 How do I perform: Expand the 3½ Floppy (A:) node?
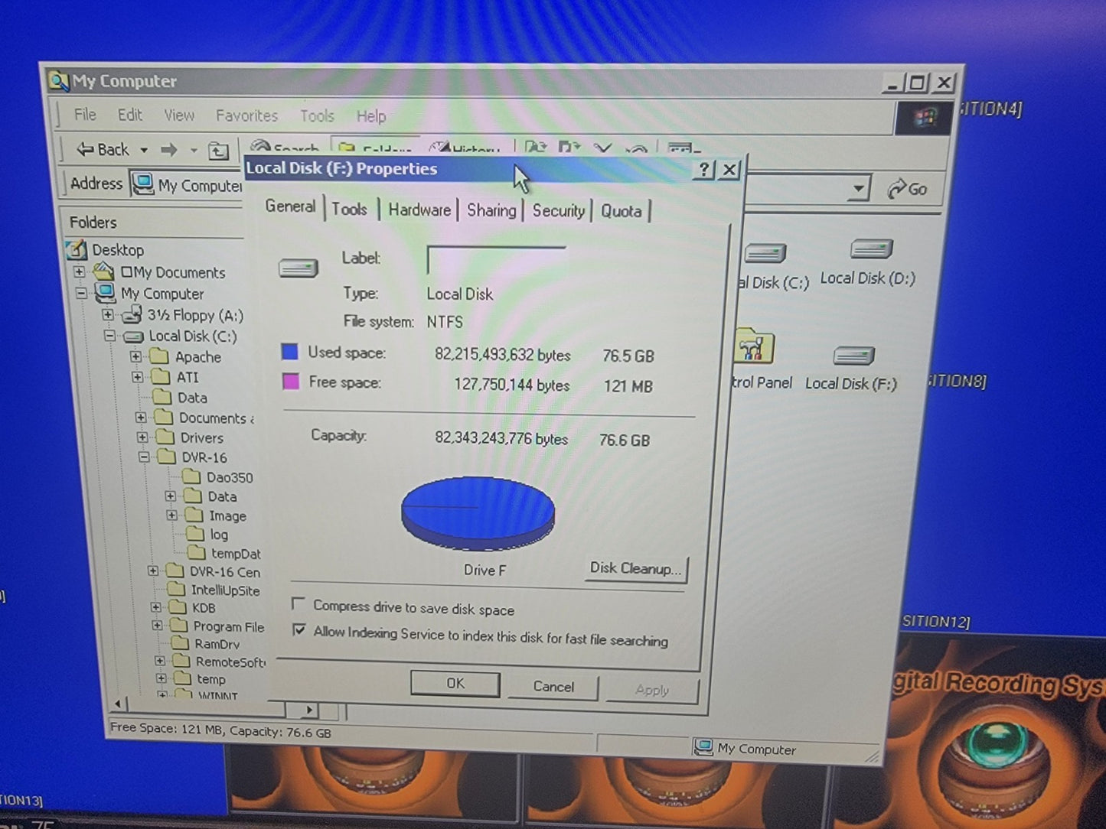(108, 315)
